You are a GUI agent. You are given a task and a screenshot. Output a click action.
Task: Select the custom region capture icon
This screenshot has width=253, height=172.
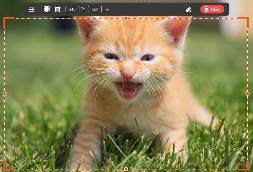pyautogui.click(x=58, y=9)
